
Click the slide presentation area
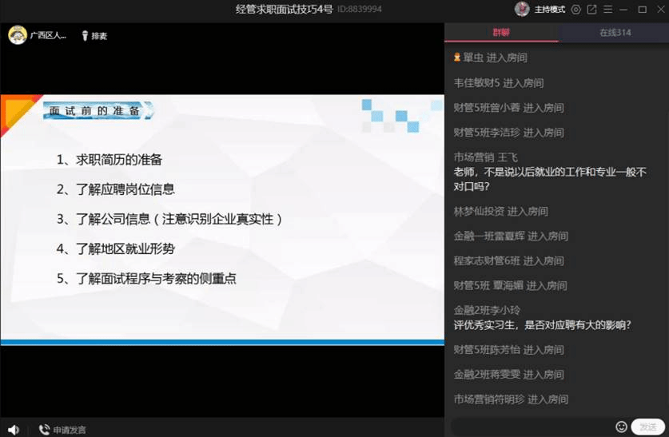pos(221,220)
